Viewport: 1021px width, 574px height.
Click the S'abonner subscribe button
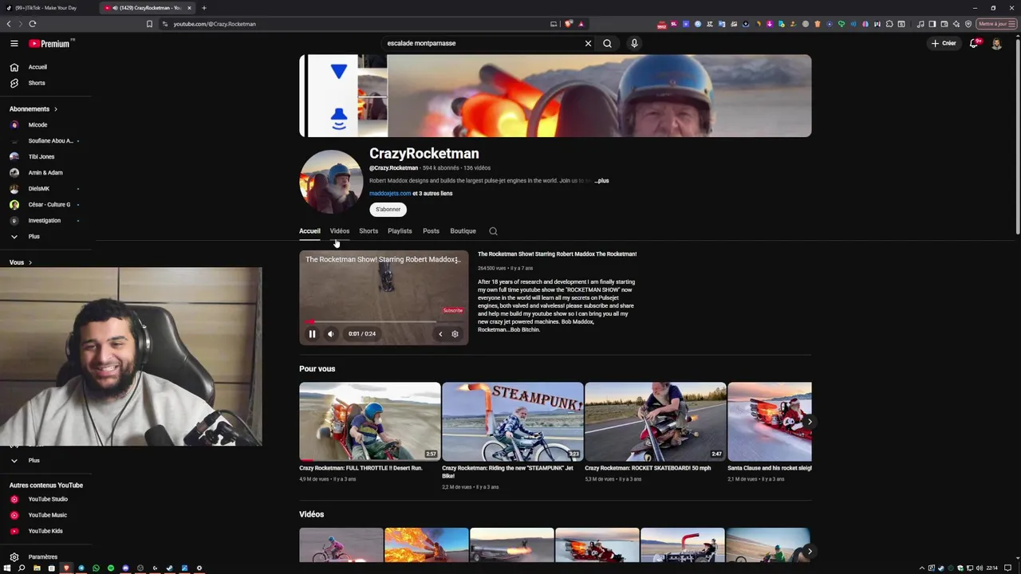point(388,209)
